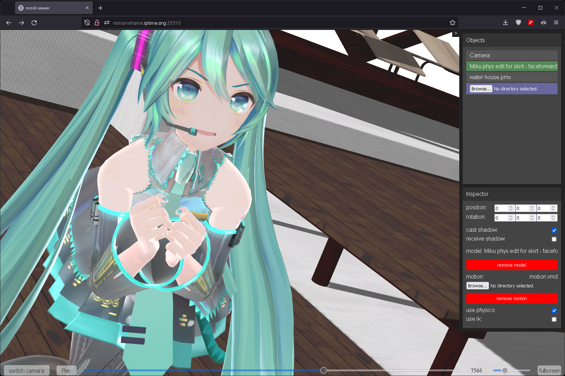Browse for a model directory in Objects
Image resolution: width=565 pixels, height=376 pixels.
[481, 89]
